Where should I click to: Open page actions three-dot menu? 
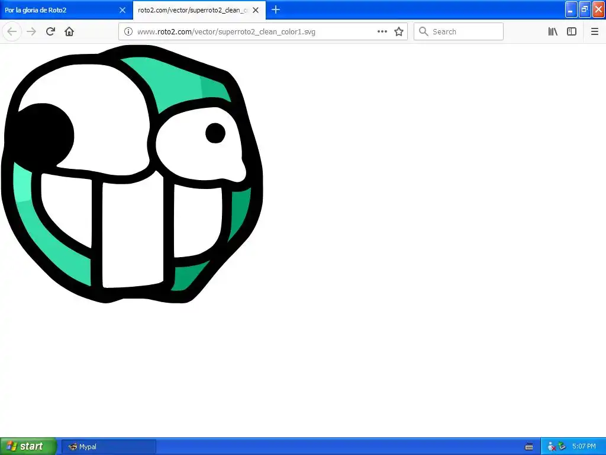click(382, 31)
